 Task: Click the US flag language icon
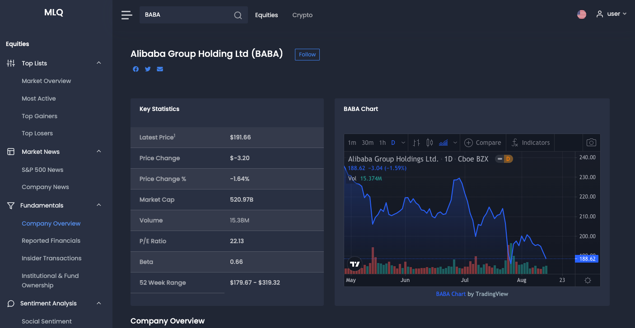(582, 14)
